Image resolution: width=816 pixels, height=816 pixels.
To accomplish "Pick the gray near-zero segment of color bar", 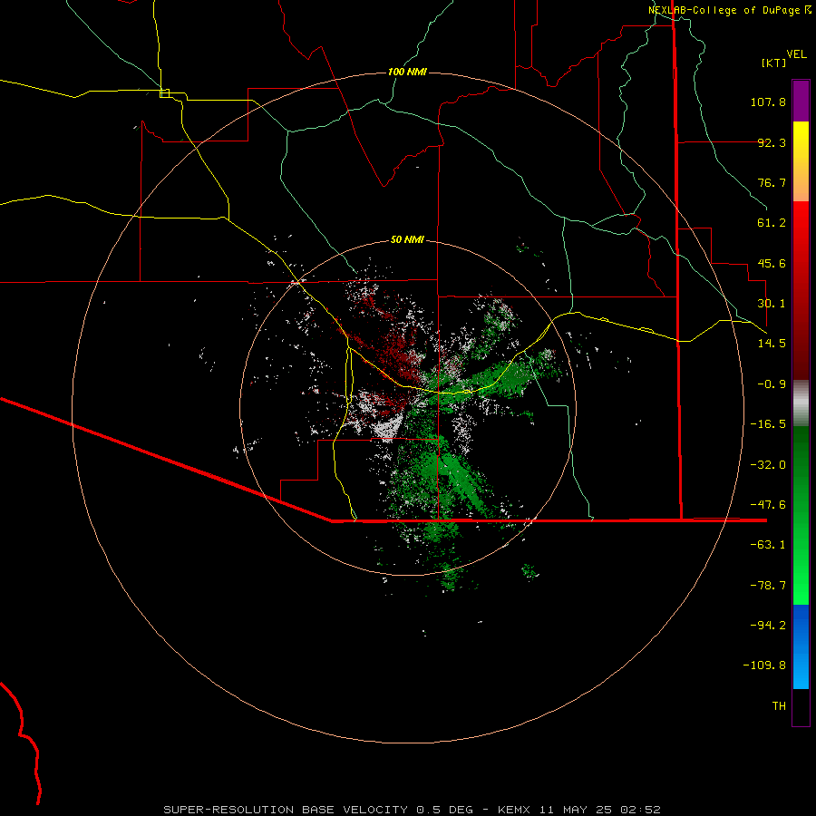I will click(801, 403).
